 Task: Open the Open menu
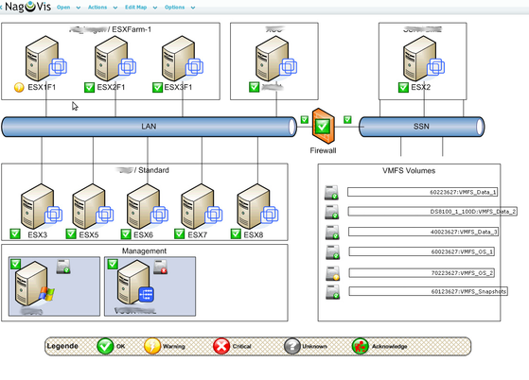pos(63,7)
